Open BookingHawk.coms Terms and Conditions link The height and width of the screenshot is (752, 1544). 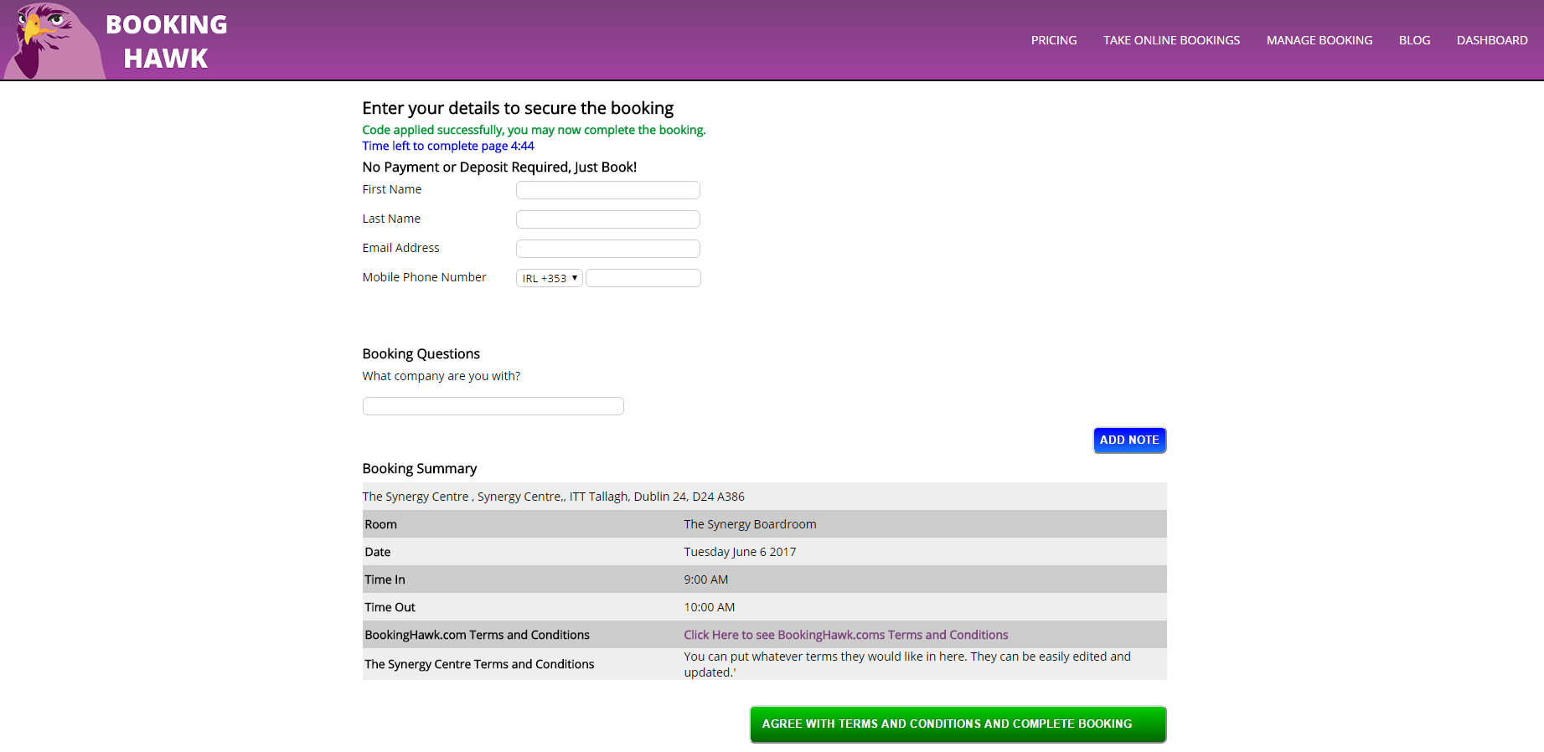[846, 635]
